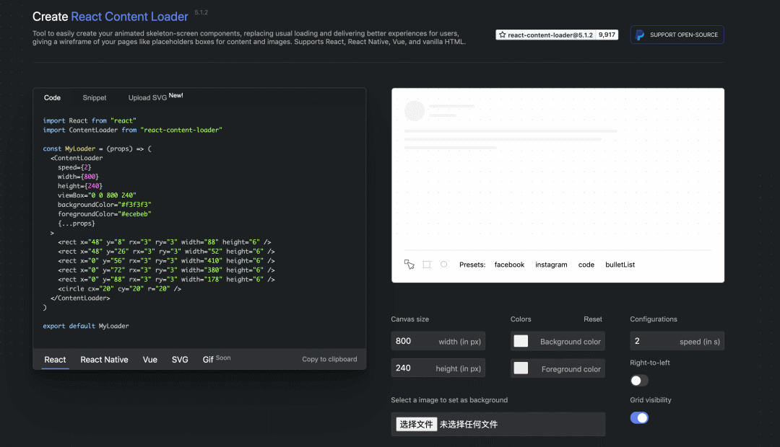780x447 pixels.
Task: Click the star icon on react-content-loader badge
Action: (503, 35)
